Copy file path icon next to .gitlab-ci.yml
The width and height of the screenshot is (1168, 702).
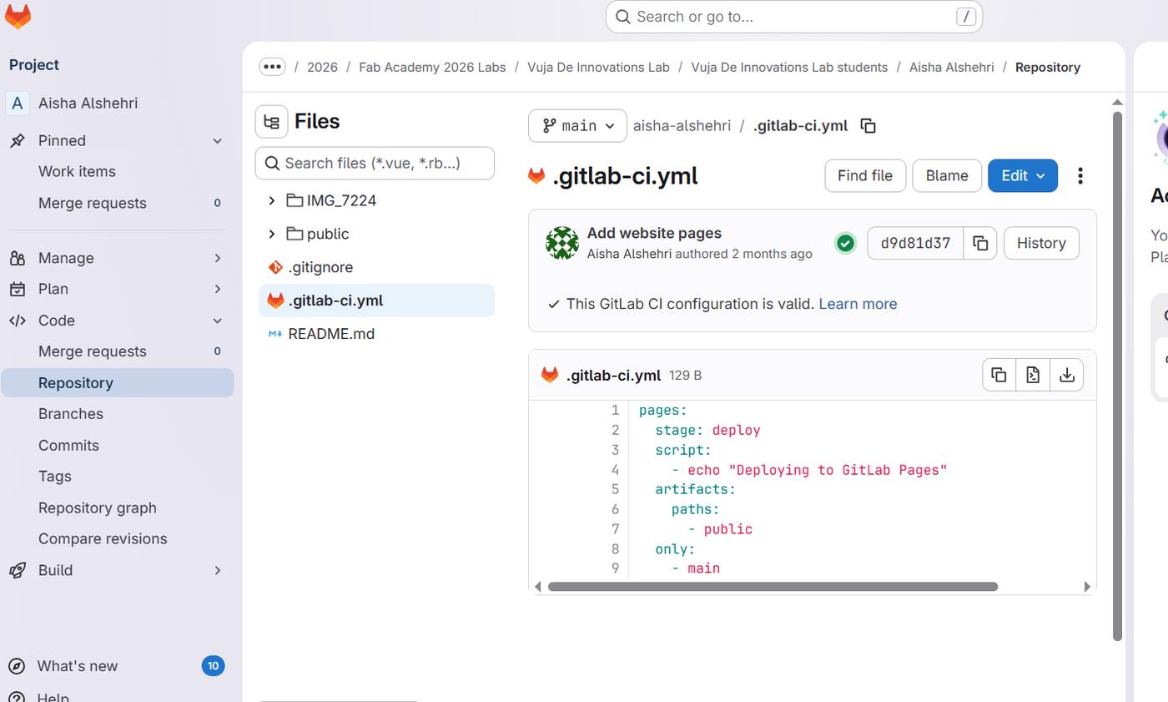[x=868, y=126]
